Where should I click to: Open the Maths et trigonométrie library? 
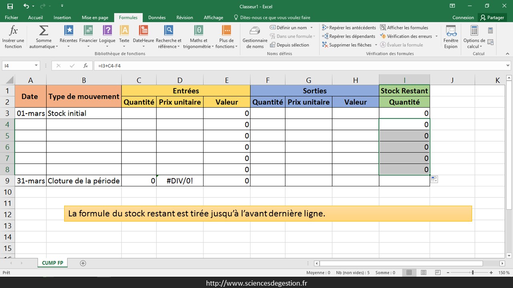(x=198, y=36)
